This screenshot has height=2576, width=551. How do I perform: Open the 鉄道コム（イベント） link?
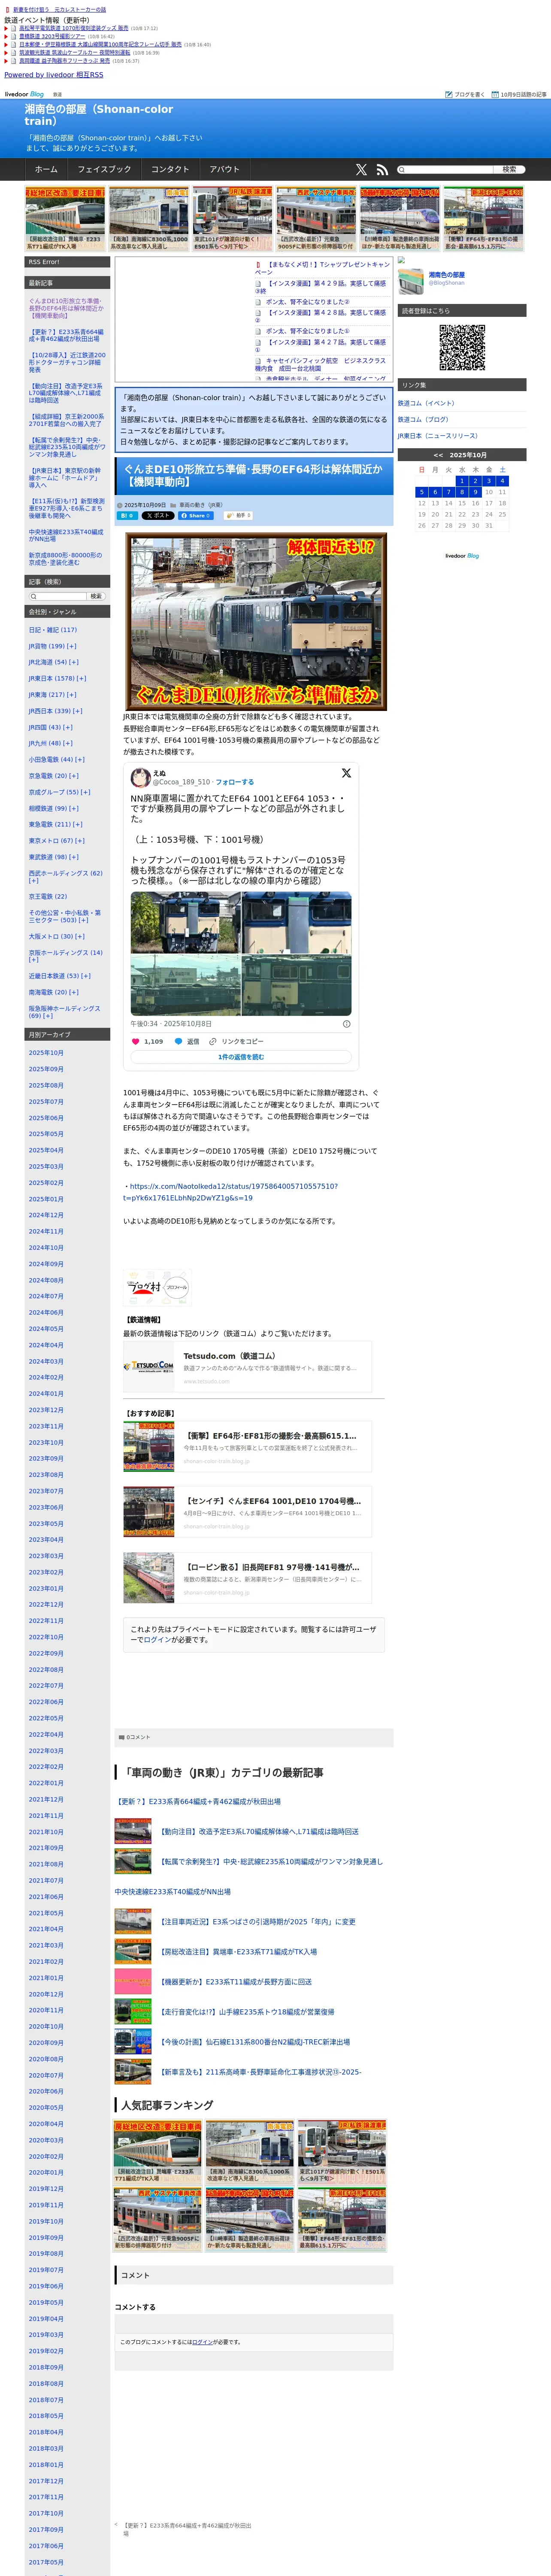pyautogui.click(x=426, y=403)
